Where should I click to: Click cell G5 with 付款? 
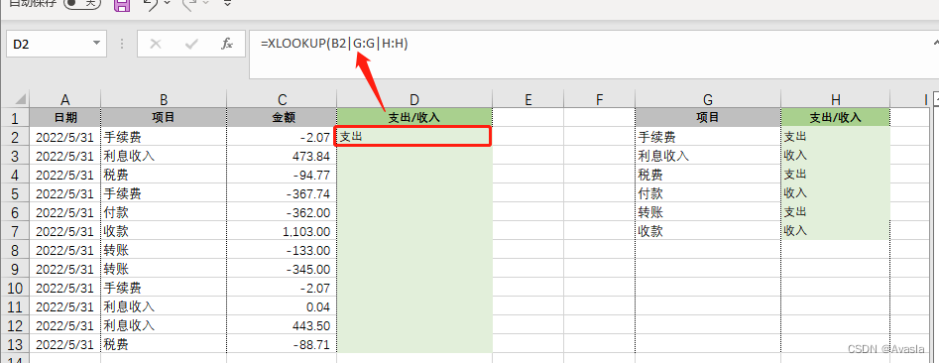click(708, 193)
